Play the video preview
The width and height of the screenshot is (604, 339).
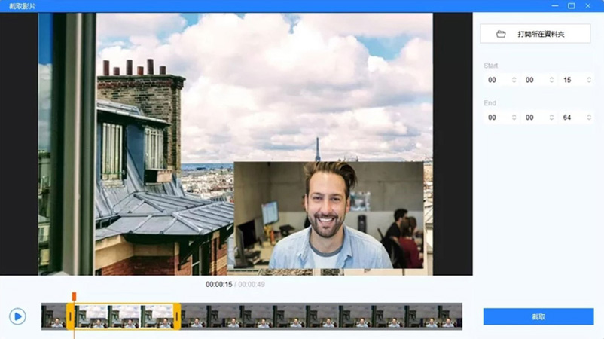(18, 316)
